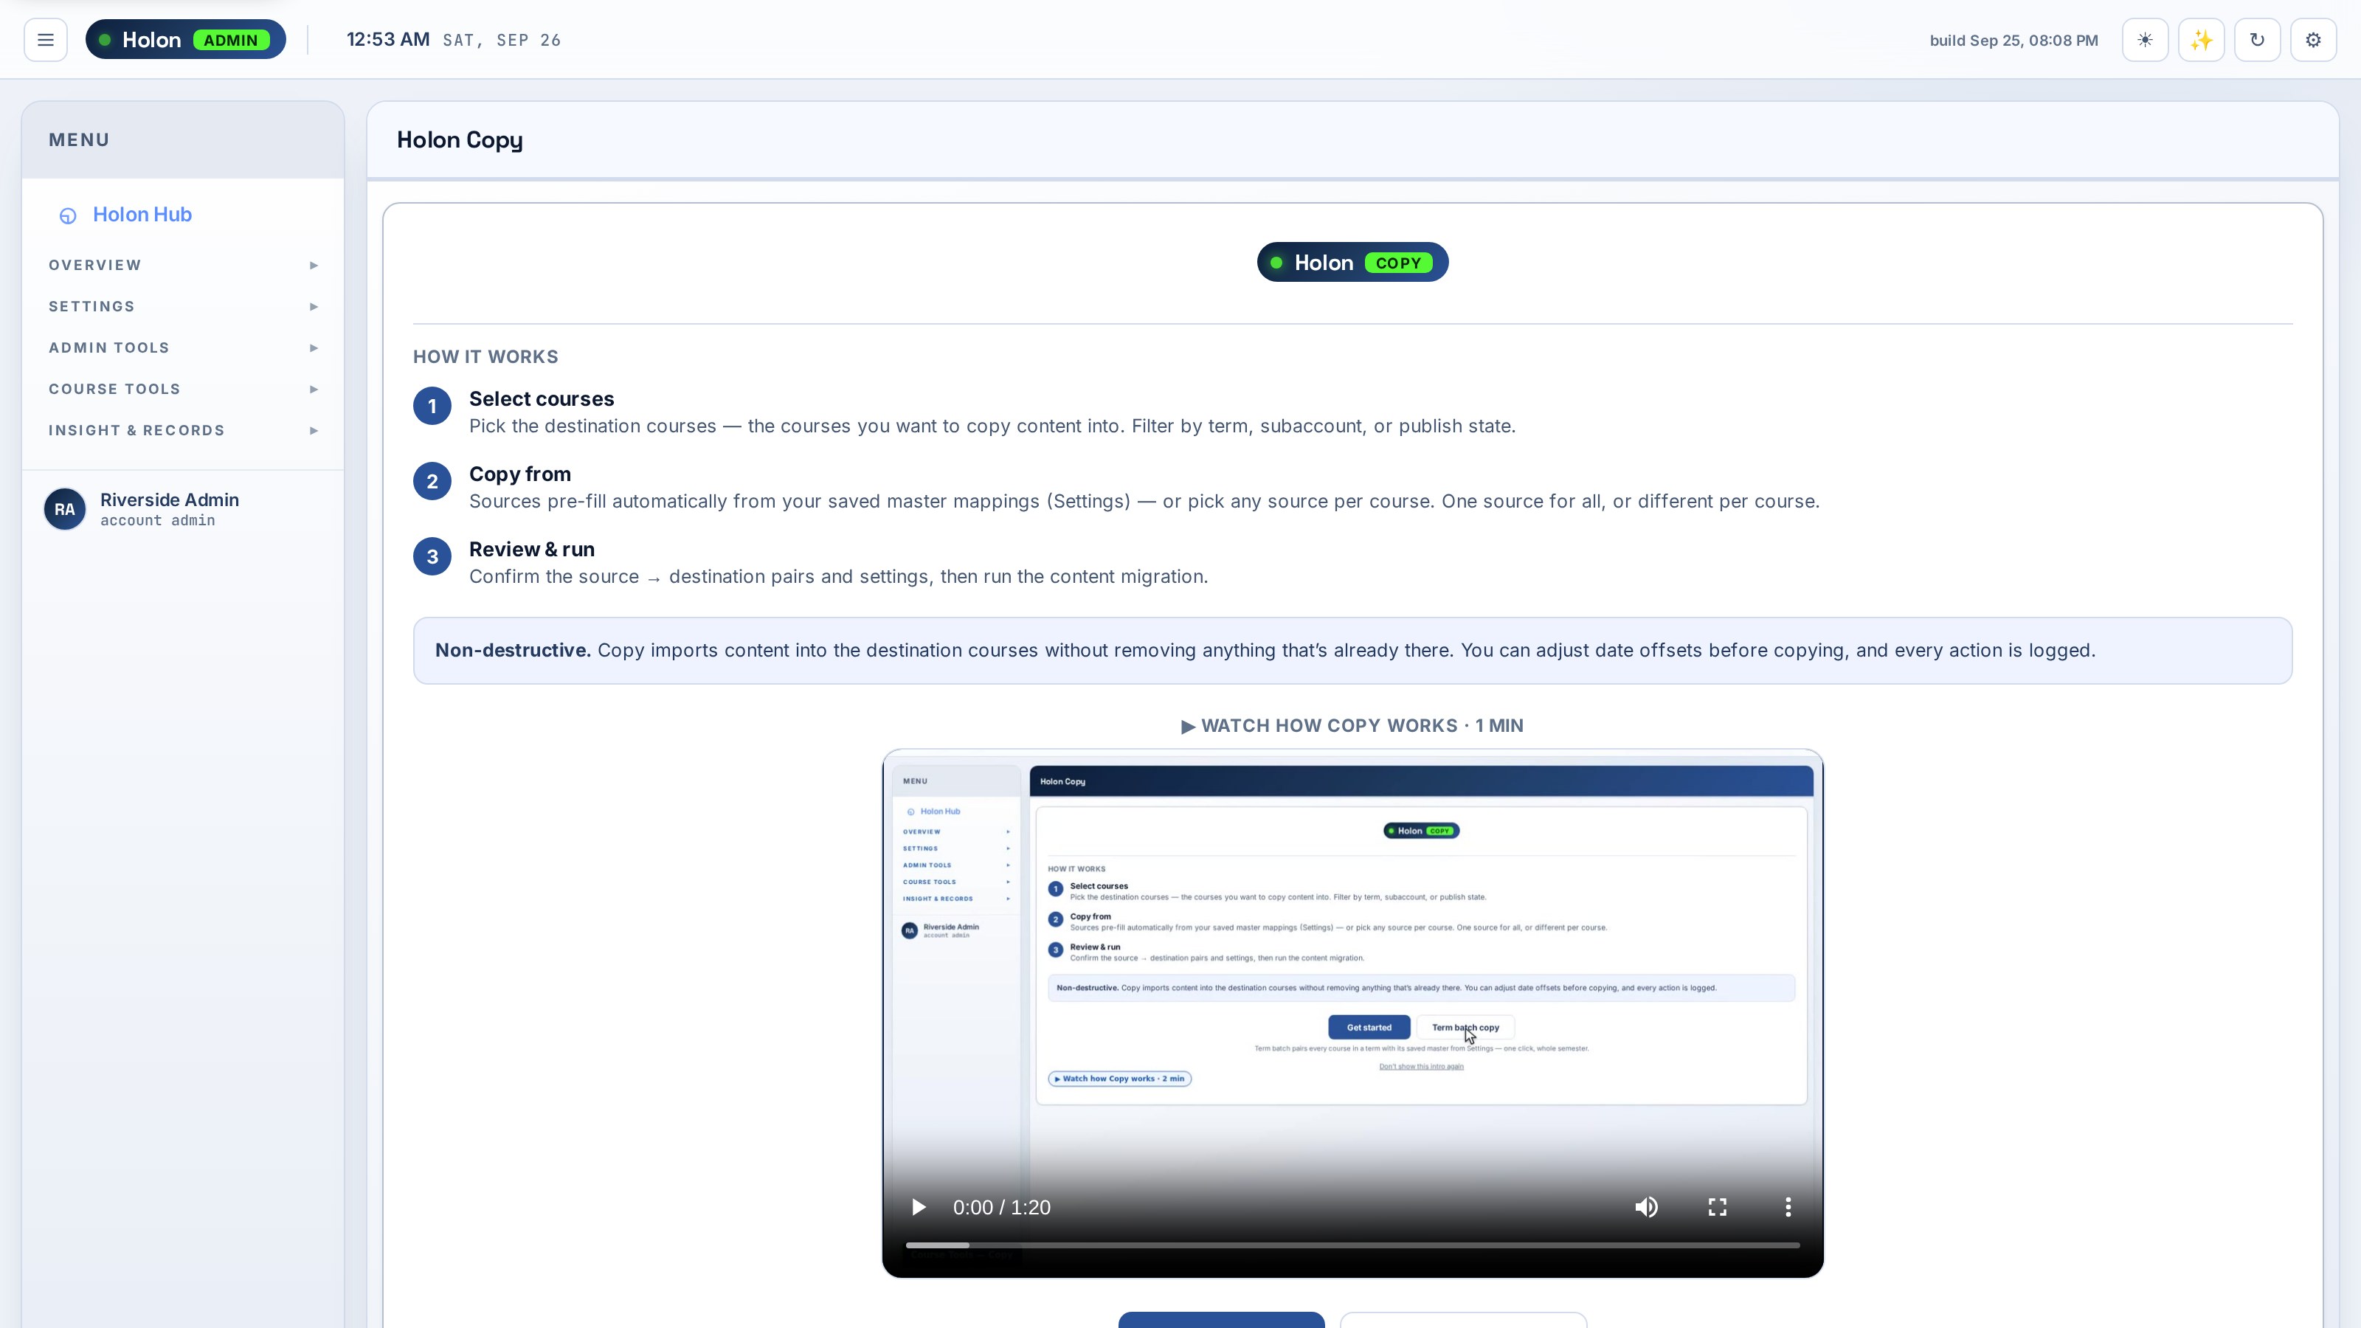The height and width of the screenshot is (1328, 2361).
Task: Click the 'Select courses' heading
Action: (542, 398)
